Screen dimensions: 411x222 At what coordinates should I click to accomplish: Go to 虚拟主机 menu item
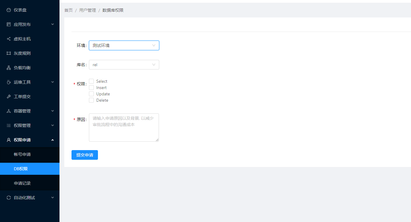[30, 39]
